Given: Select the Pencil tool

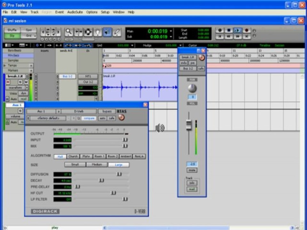Looking at the screenshot, I should tap(117, 32).
